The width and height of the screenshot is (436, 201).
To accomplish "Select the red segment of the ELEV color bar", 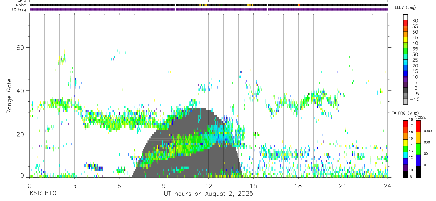I will pyautogui.click(x=405, y=22).
